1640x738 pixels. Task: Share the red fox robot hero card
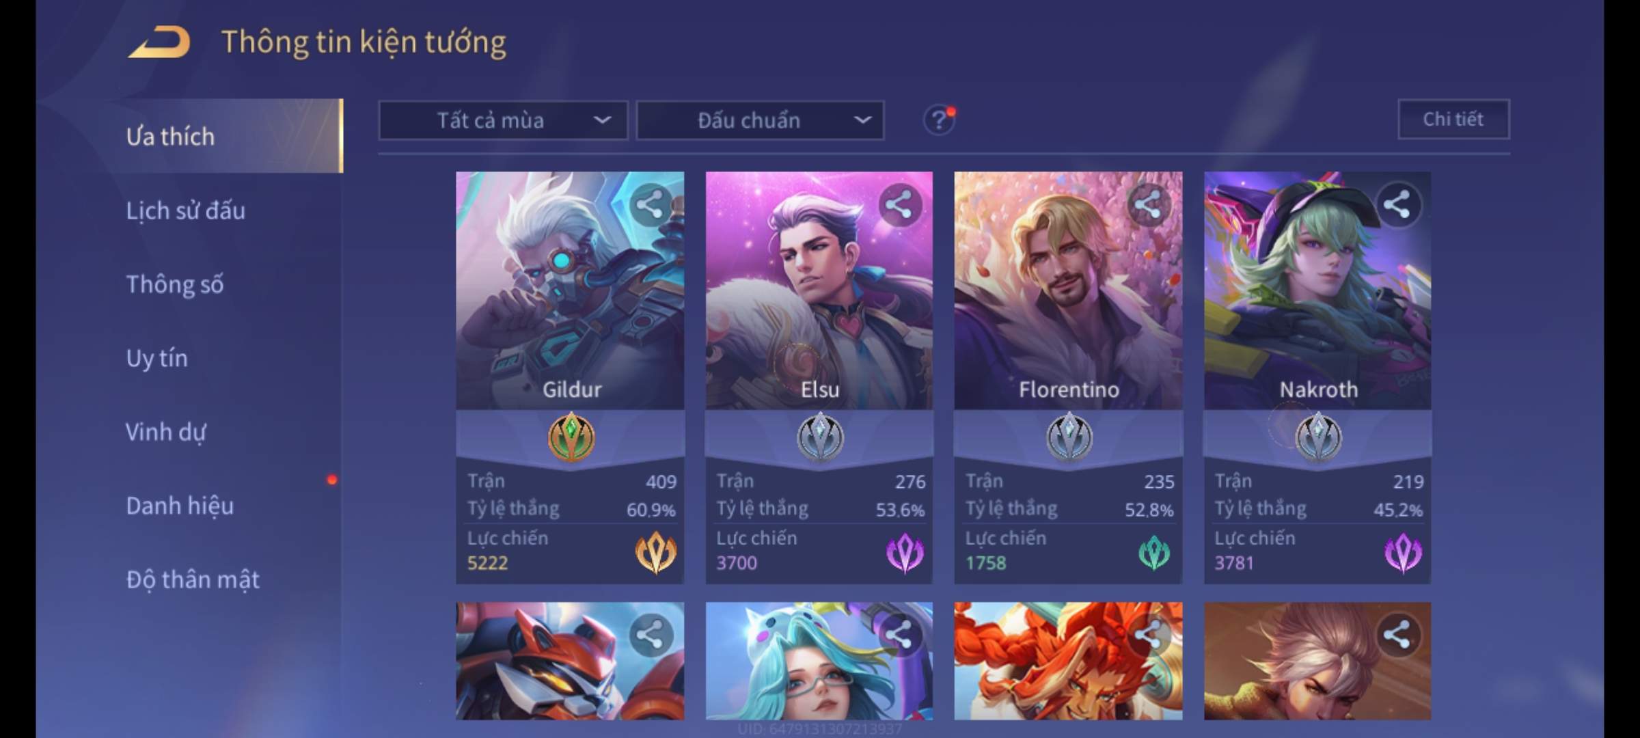tap(650, 635)
